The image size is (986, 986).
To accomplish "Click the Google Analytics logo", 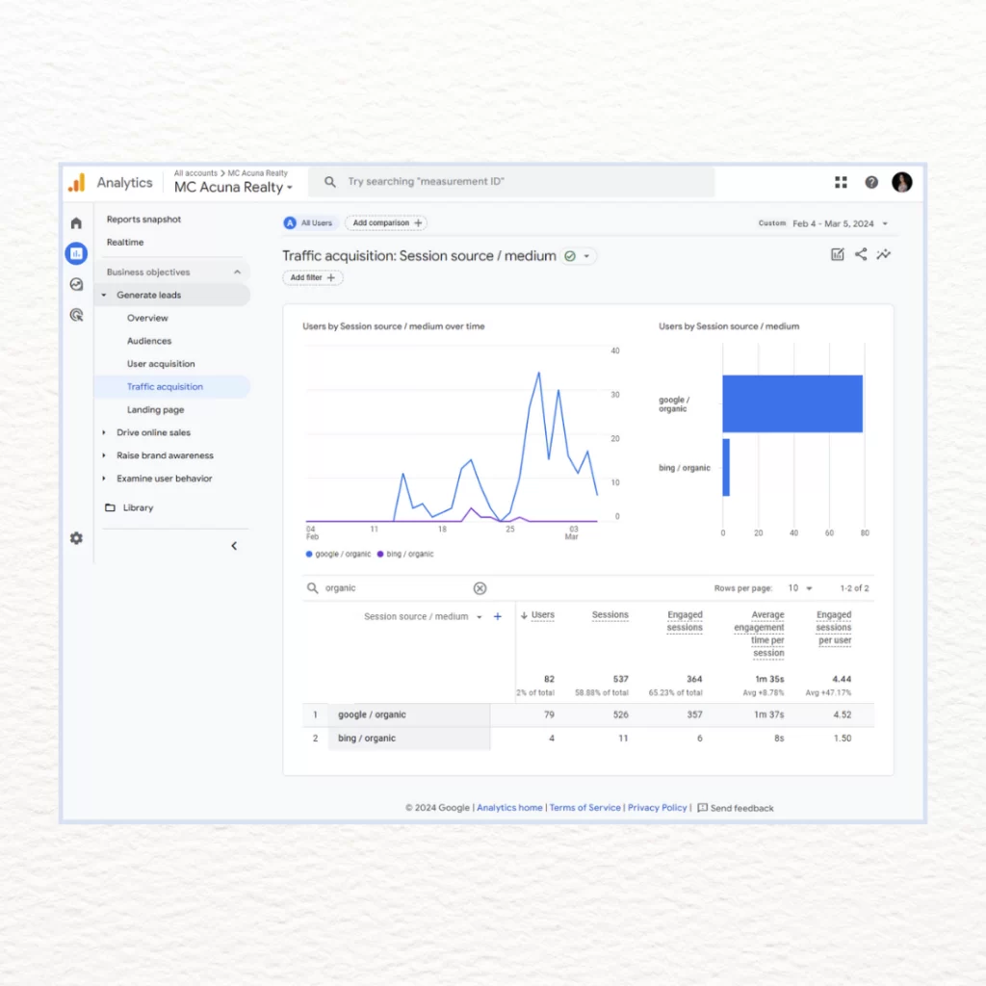I will tap(77, 183).
